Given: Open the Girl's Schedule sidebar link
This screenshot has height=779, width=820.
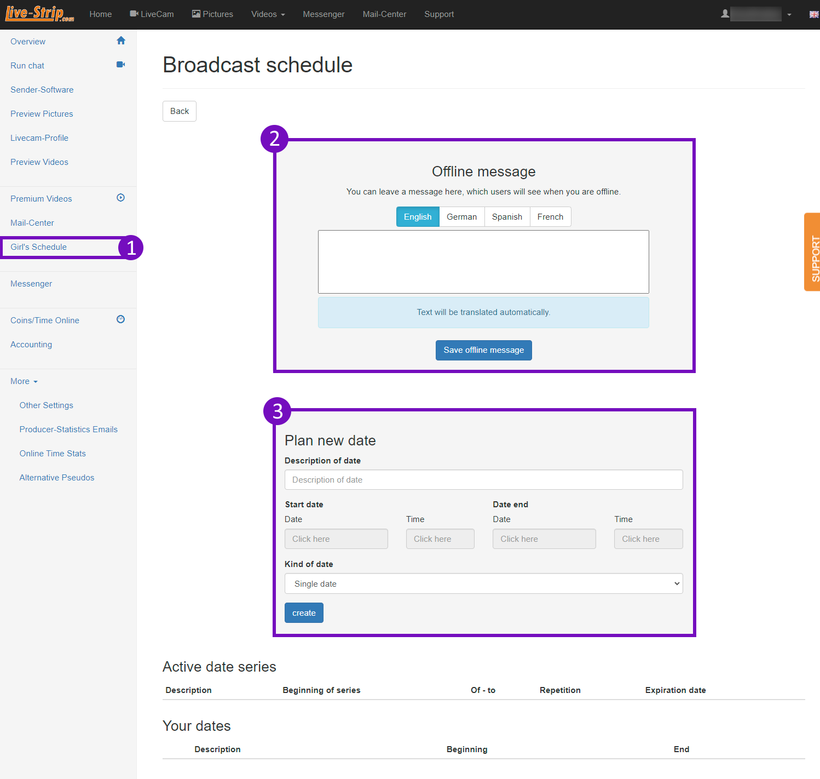Looking at the screenshot, I should pyautogui.click(x=39, y=247).
